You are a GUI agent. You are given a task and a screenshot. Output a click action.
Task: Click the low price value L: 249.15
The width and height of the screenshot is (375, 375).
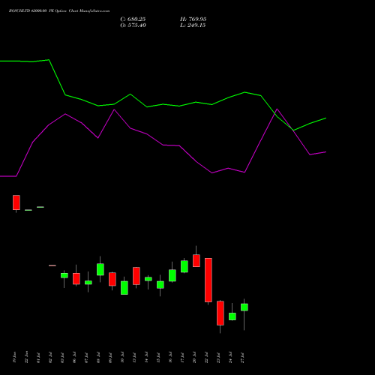click(193, 25)
